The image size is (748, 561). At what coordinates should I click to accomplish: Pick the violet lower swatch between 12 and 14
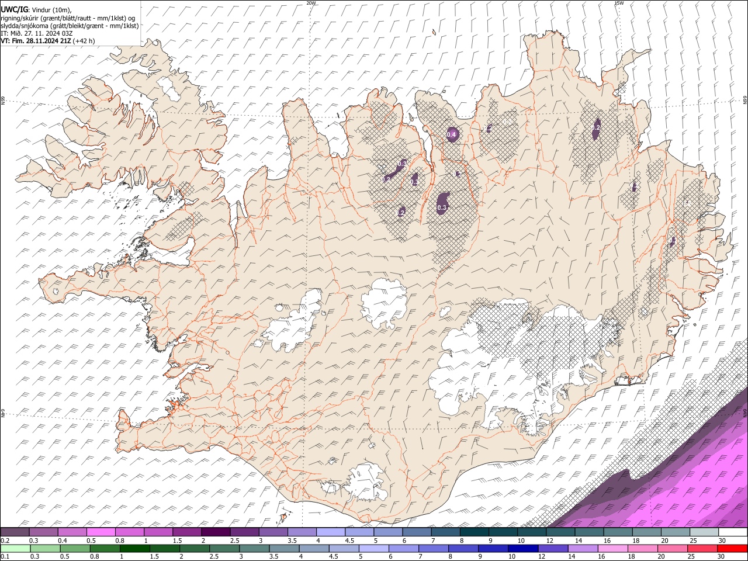[553, 549]
